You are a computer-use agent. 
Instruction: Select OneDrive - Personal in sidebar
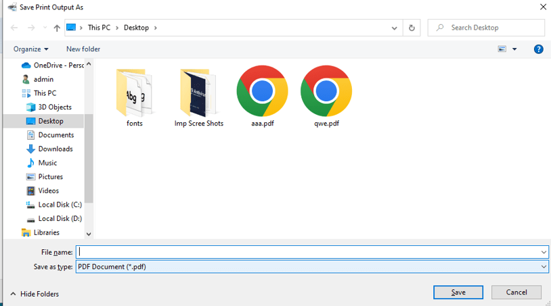52,66
